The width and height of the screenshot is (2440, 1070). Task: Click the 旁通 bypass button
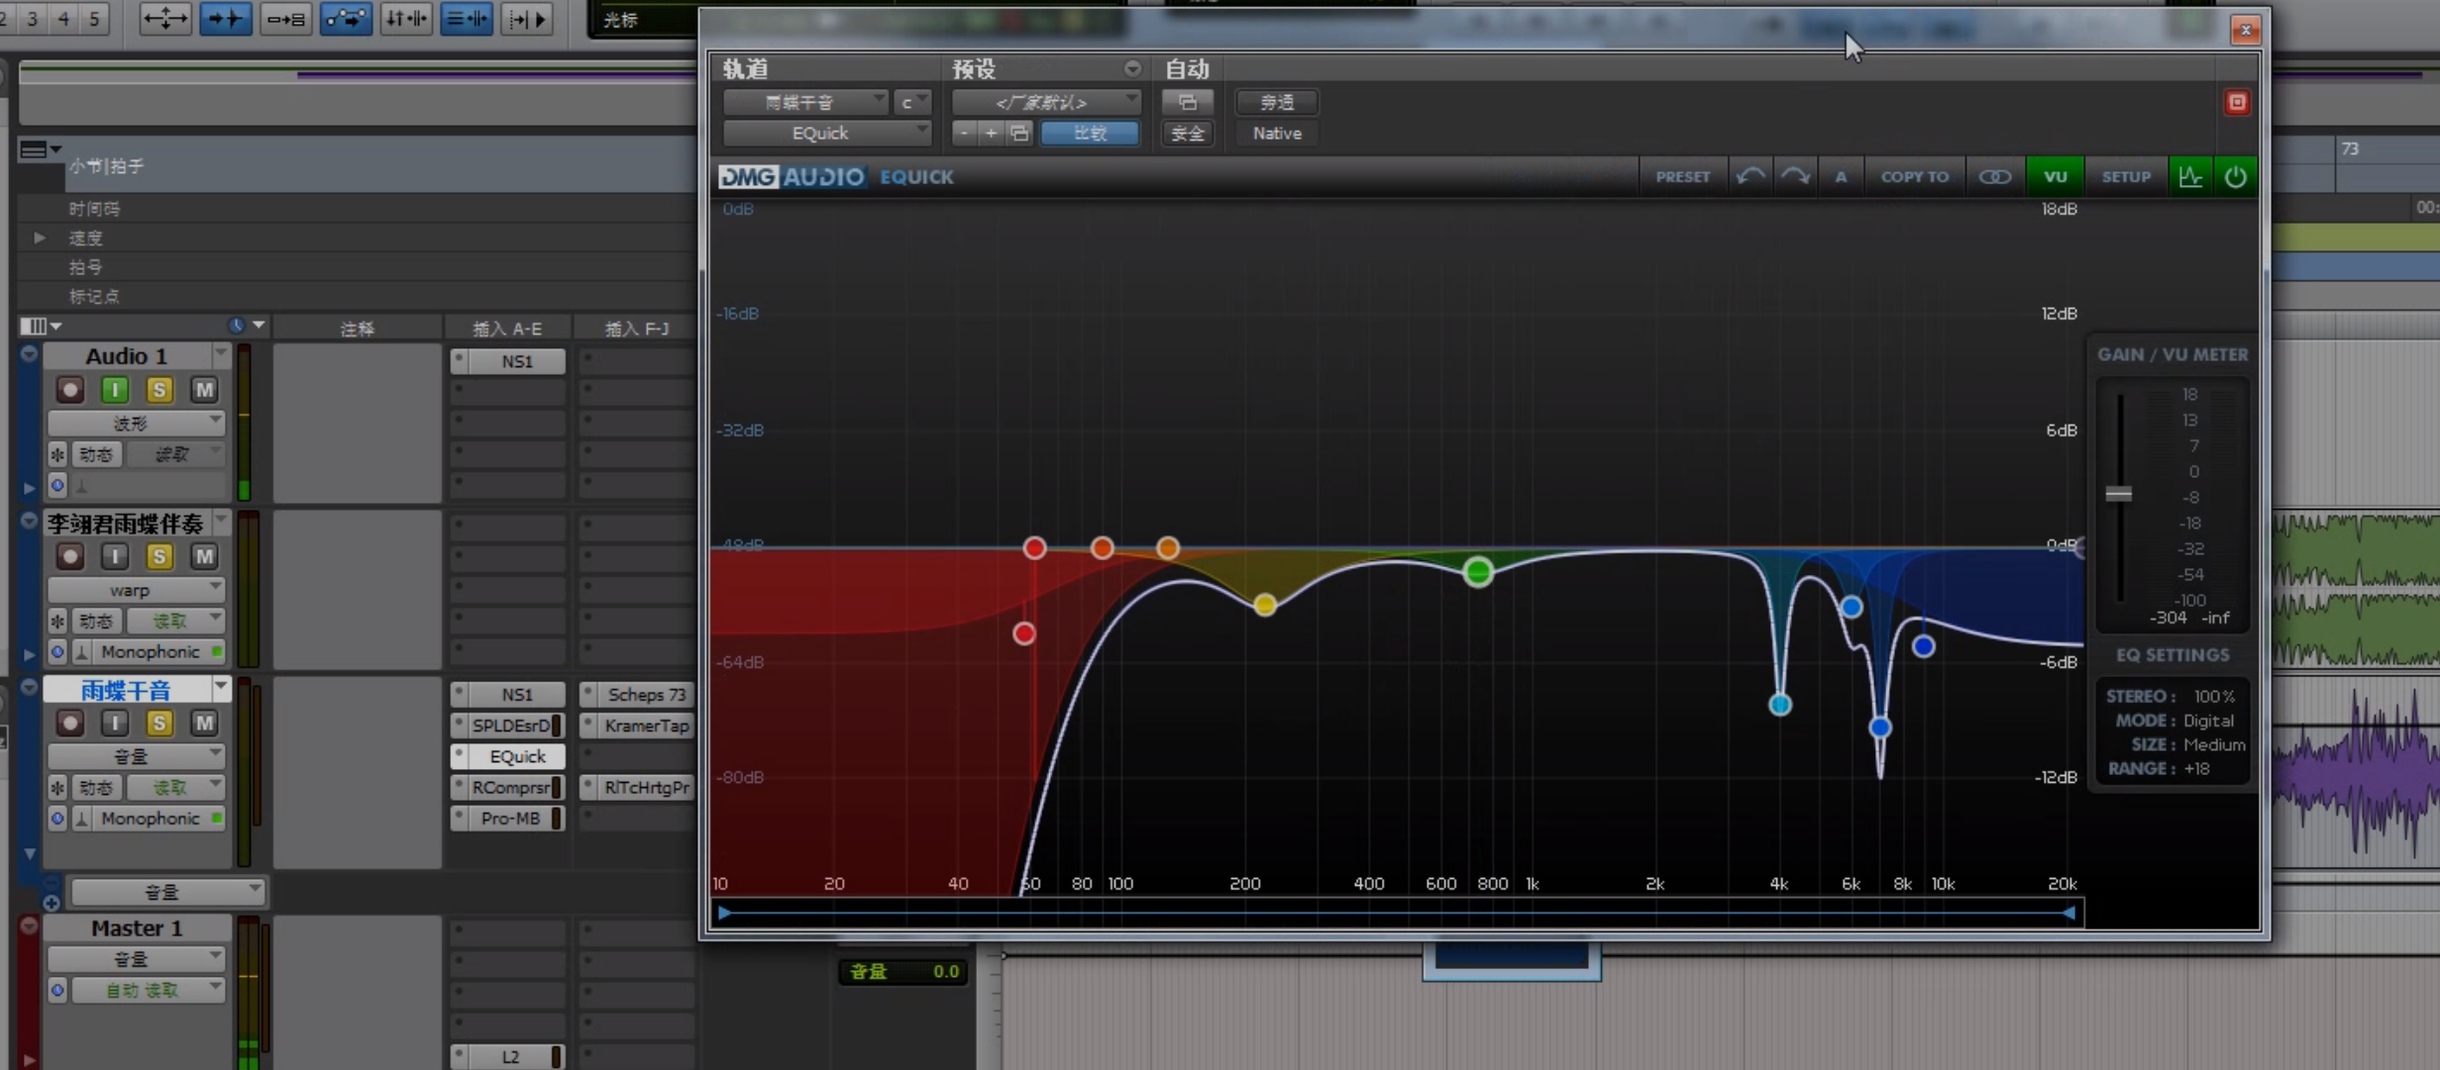coord(1276,102)
